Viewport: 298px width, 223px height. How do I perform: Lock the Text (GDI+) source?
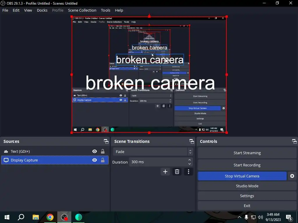click(x=103, y=151)
